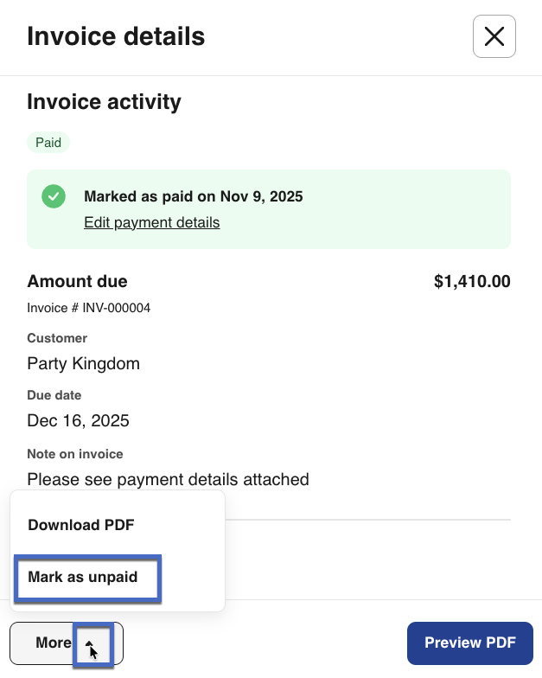This screenshot has height=678, width=542.
Task: Click the Paid status badge
Action: coord(48,143)
